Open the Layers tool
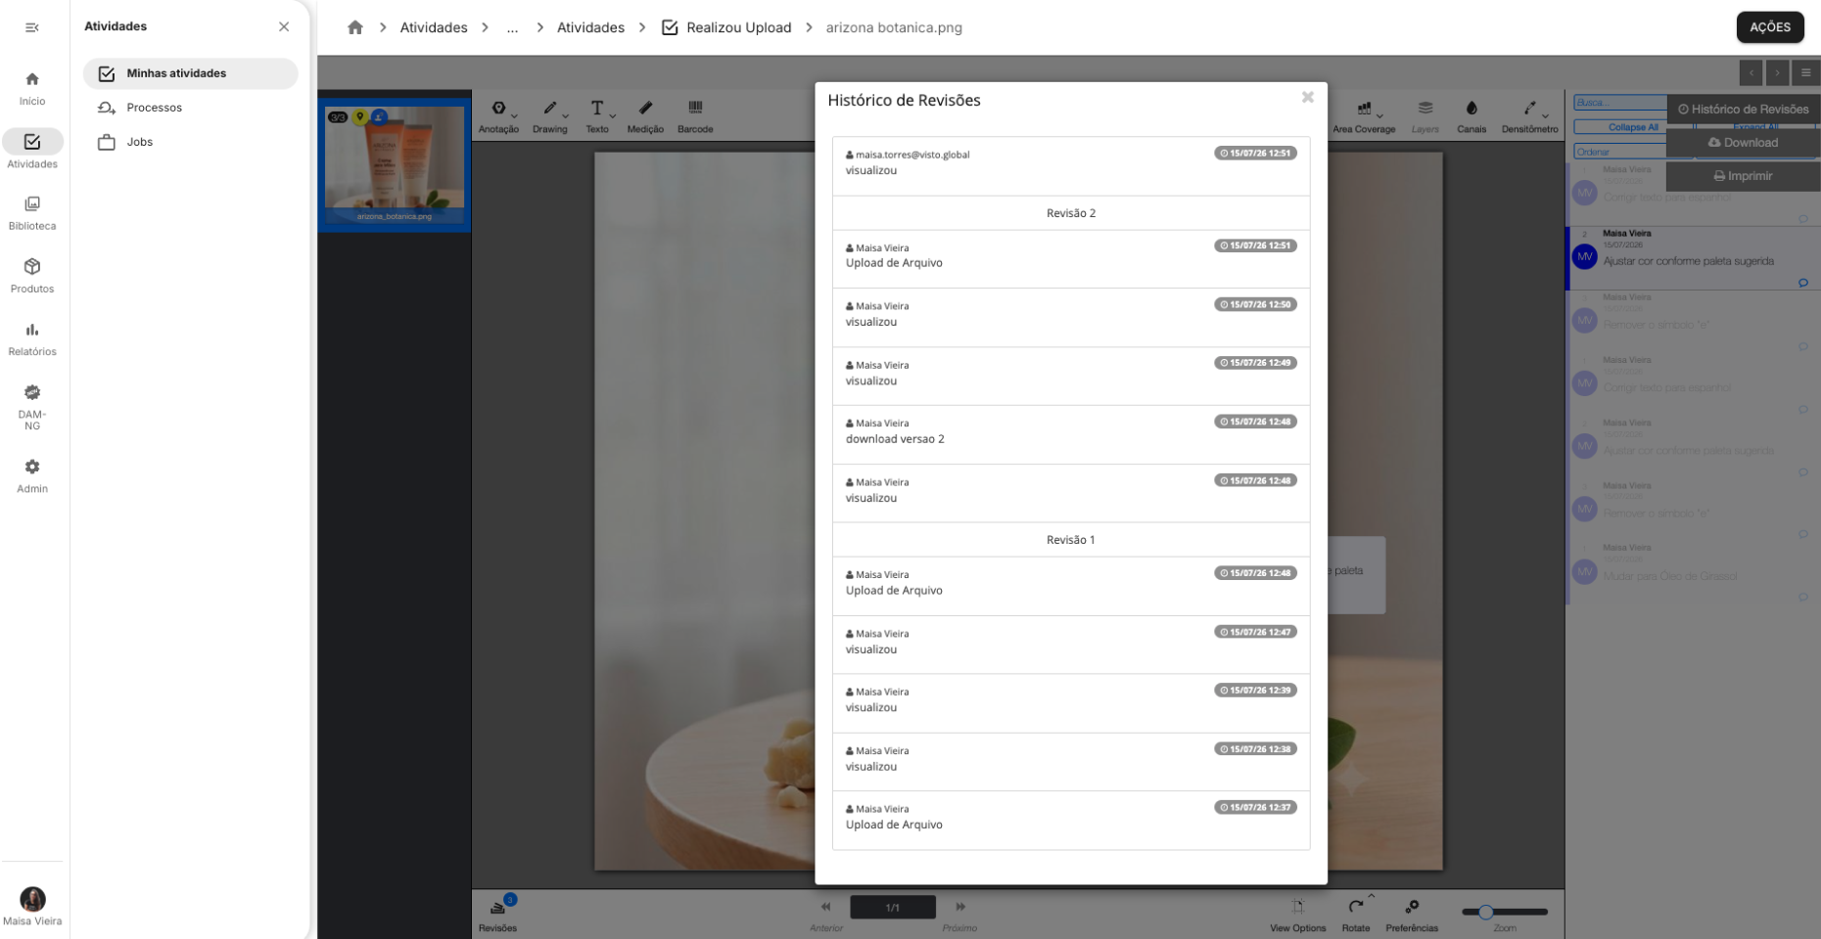 pyautogui.click(x=1425, y=115)
